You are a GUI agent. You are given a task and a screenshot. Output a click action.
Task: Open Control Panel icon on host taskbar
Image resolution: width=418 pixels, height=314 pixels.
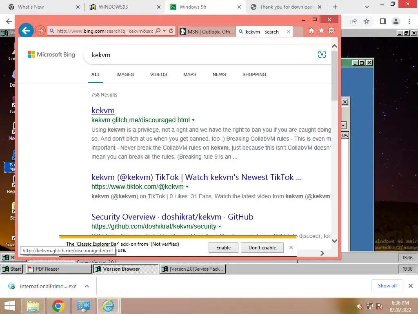83,306
